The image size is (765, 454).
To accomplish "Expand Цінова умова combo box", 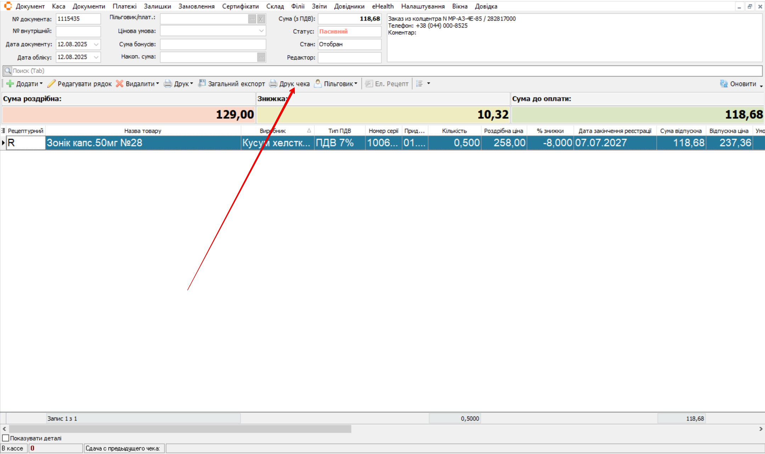I will click(x=261, y=31).
